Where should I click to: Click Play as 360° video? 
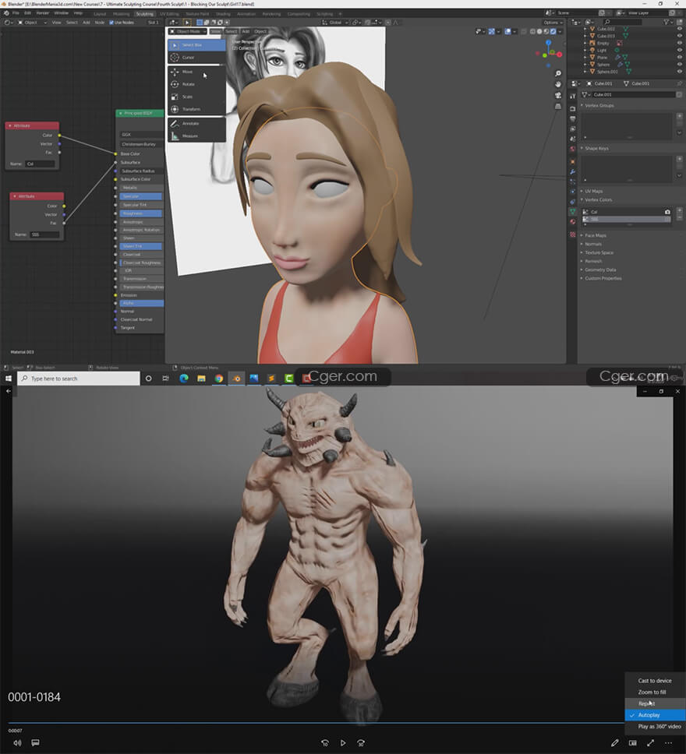pyautogui.click(x=655, y=727)
